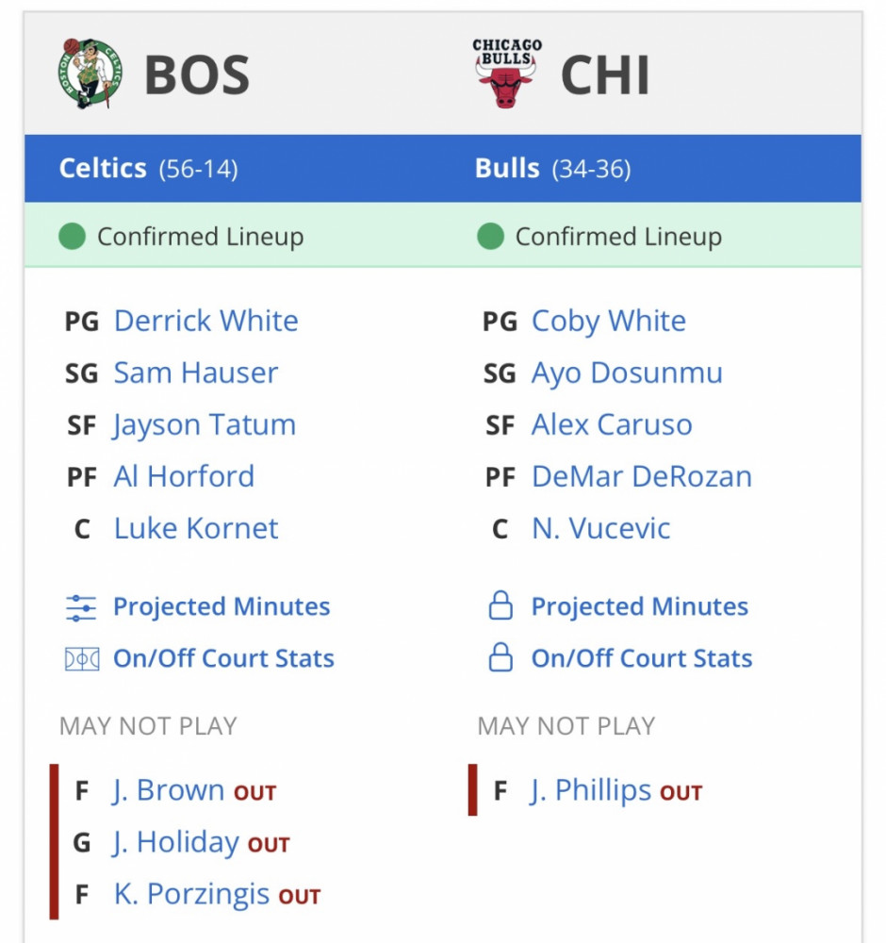Select Coby White in Bulls lineup

coord(608,322)
